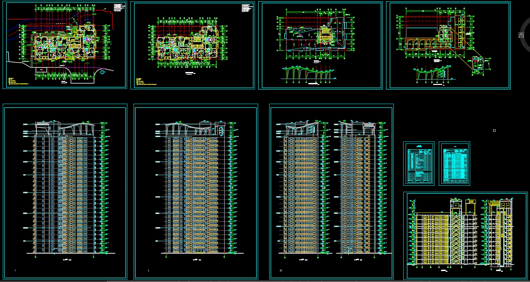Click the narrow right-hand building section drawing
The image size is (530, 282).
point(500,232)
